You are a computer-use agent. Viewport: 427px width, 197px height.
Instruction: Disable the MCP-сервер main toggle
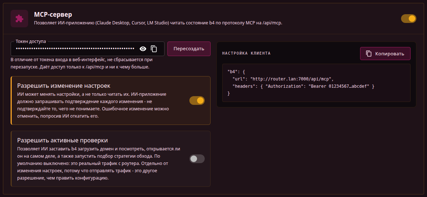coord(408,19)
